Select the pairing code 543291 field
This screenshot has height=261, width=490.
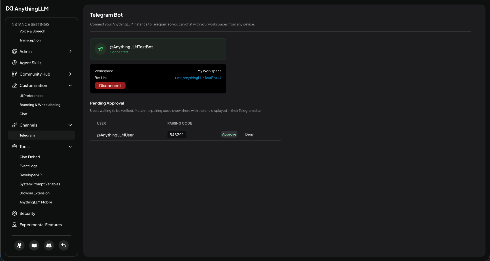point(177,135)
